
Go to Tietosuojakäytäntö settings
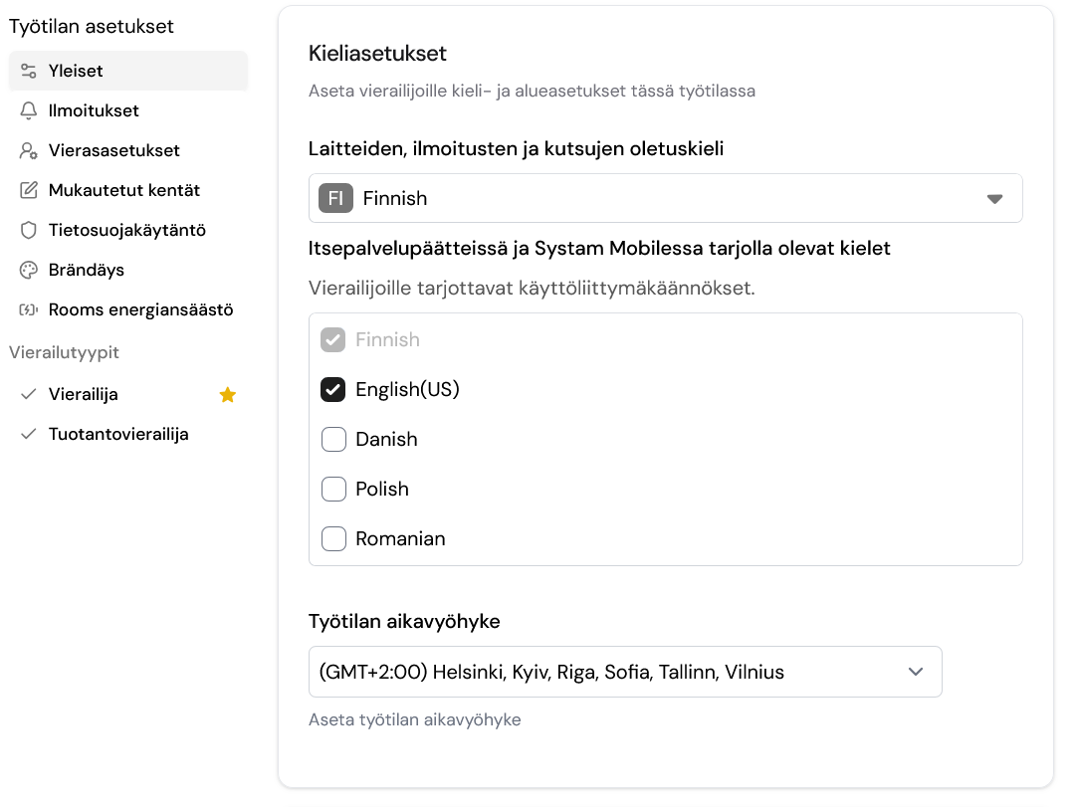click(x=126, y=230)
